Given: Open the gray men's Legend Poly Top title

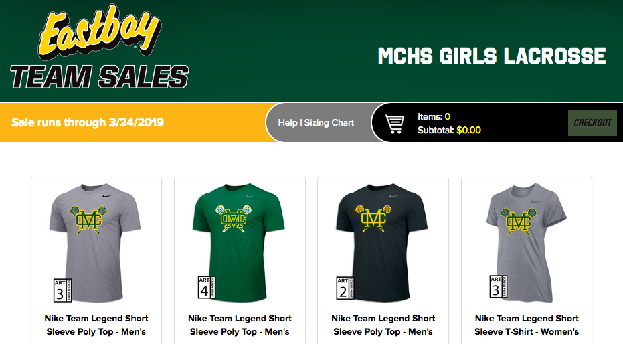Looking at the screenshot, I should (x=96, y=325).
